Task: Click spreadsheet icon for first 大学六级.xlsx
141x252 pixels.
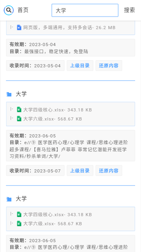Action: click(x=19, y=119)
